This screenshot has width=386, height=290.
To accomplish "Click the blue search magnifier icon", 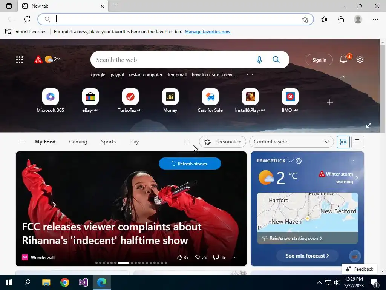I will (x=276, y=60).
